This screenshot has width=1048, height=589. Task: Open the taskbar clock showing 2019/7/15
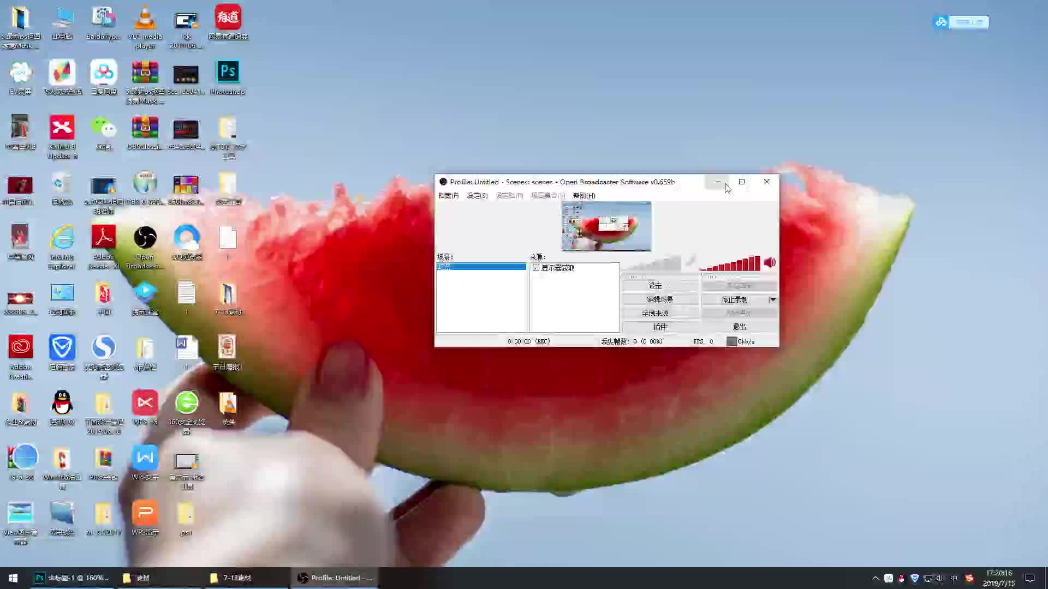999,578
